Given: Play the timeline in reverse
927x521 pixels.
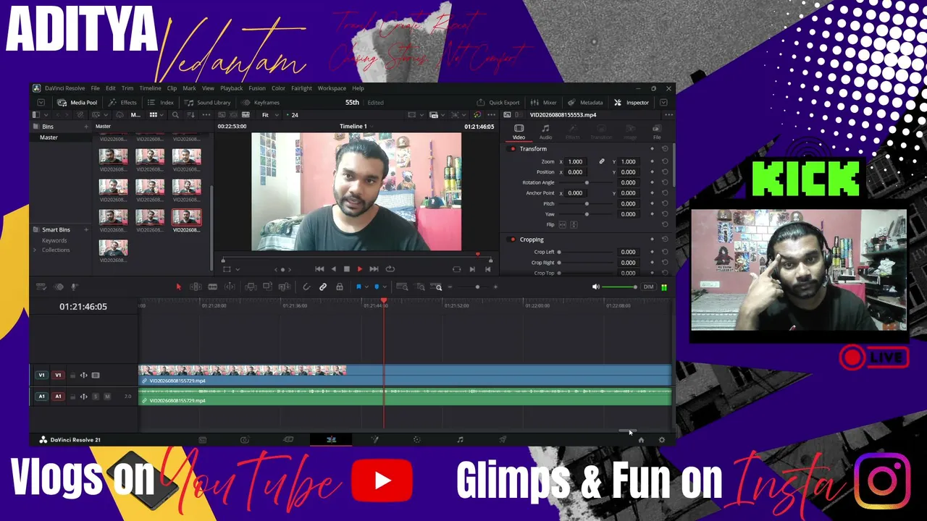Looking at the screenshot, I should click(333, 269).
